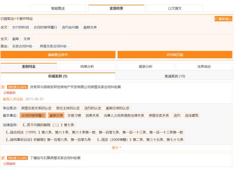Toggle the 合同的继续履行 basic fact tag
The height and width of the screenshot is (169, 234).
[33, 115]
